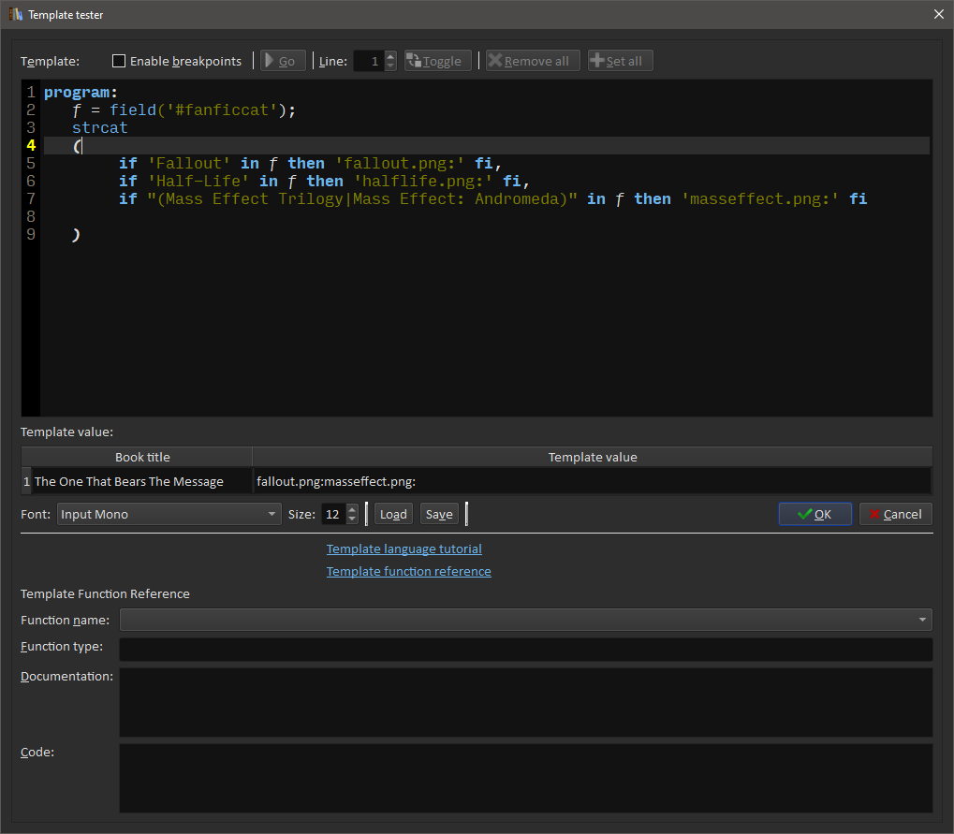Decrease font size with down arrow
The image size is (954, 834).
click(352, 519)
